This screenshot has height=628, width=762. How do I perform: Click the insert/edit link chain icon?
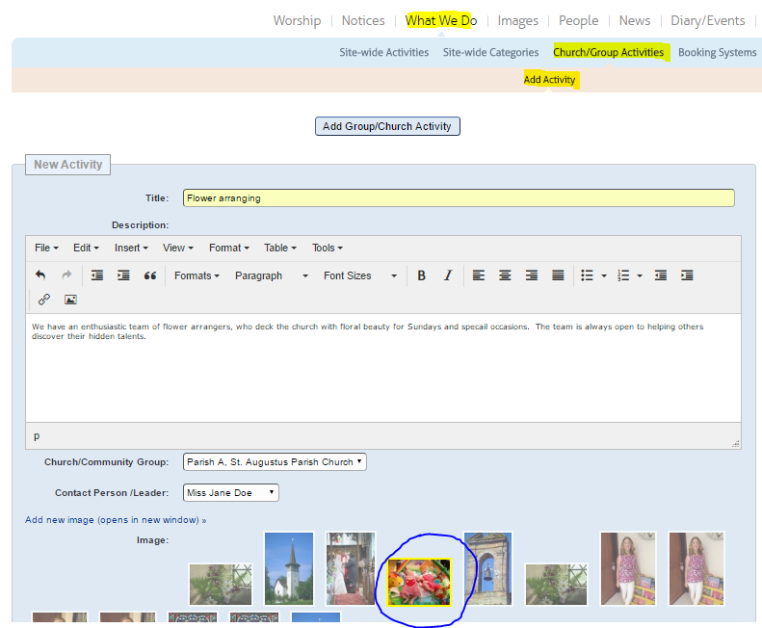pos(44,300)
